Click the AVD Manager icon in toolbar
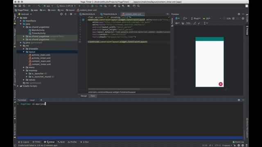Image resolution: width=262 pixels, height=147 pixels. (x=119, y=6)
